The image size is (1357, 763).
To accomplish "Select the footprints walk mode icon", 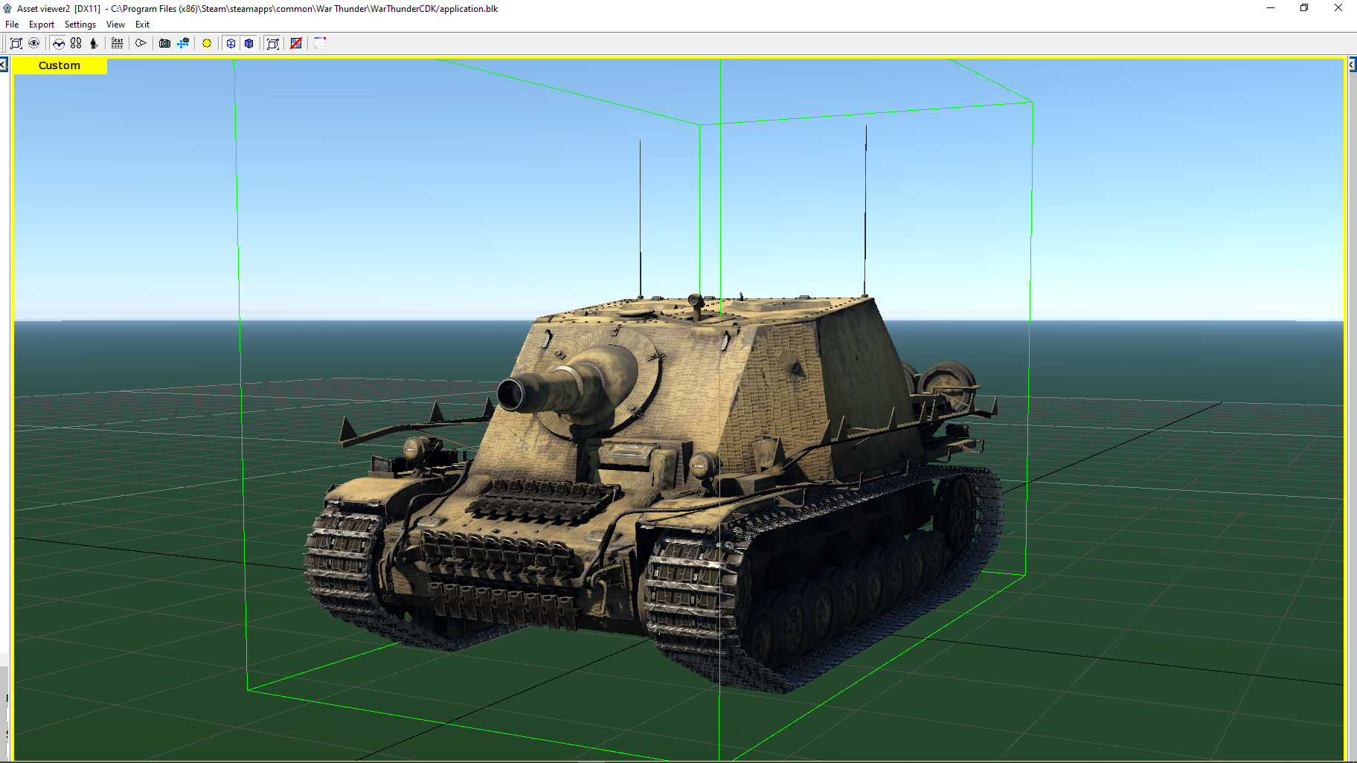I will click(76, 43).
